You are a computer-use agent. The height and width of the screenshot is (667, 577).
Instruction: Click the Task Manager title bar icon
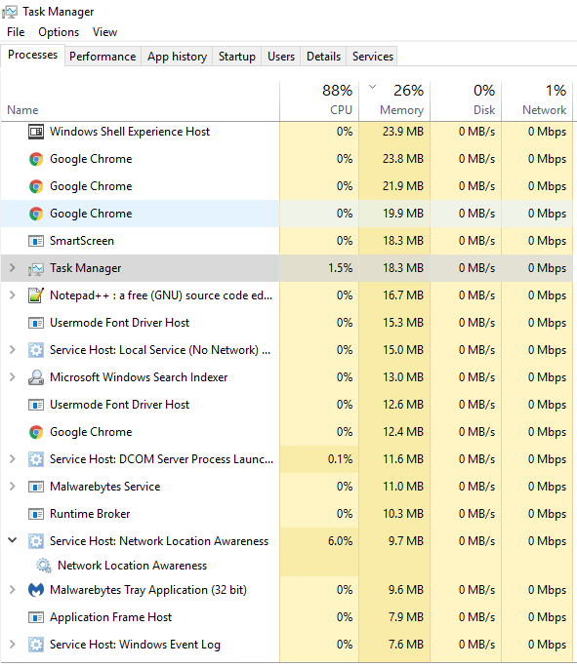point(10,12)
